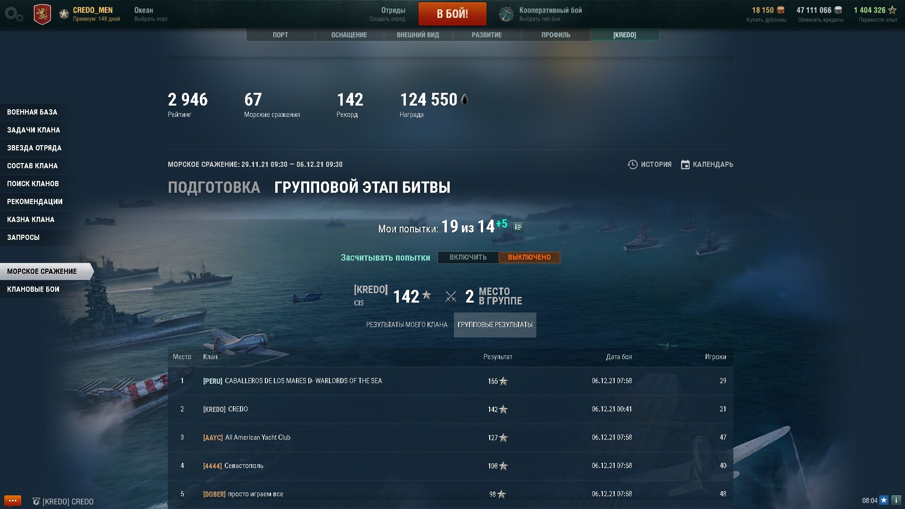The image size is (905, 509).
Task: Open Кооперативный бой battle type selector
Action: (551, 14)
